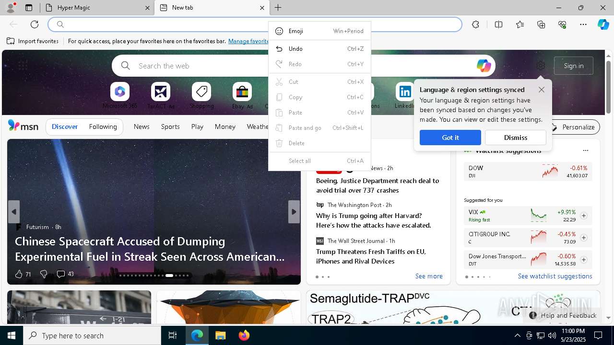Image resolution: width=614 pixels, height=345 pixels.
Task: Dislike the Chinese Spacecraft article
Action: pos(44,274)
